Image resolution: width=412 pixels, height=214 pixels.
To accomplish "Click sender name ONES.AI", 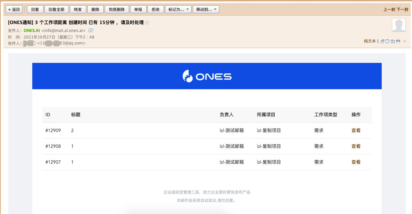I will coord(32,30).
